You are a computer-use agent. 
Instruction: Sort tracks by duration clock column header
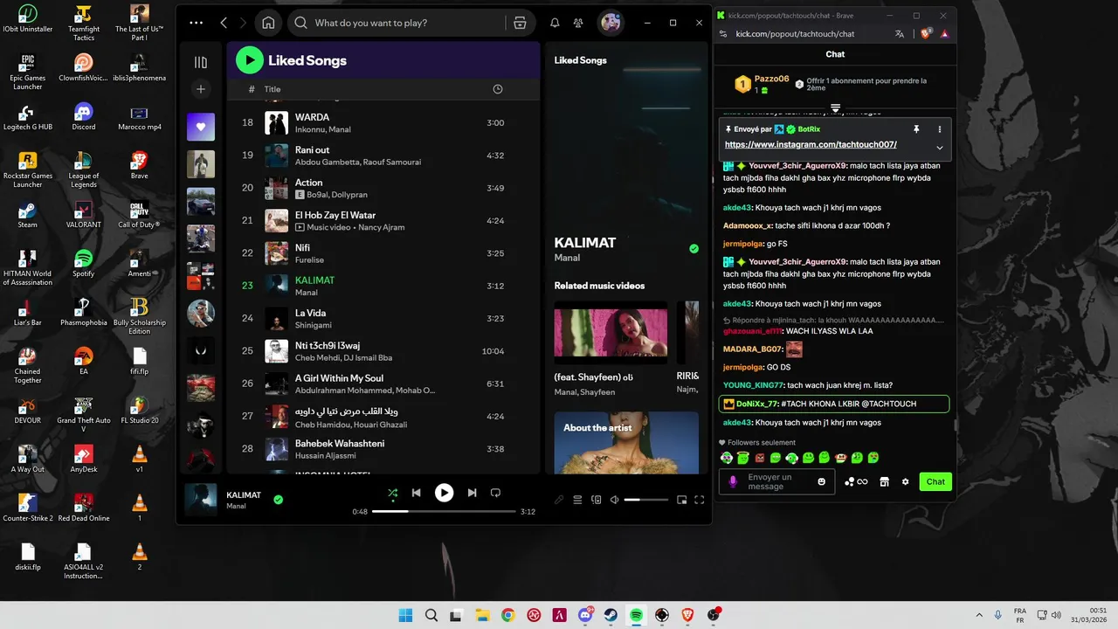(498, 89)
